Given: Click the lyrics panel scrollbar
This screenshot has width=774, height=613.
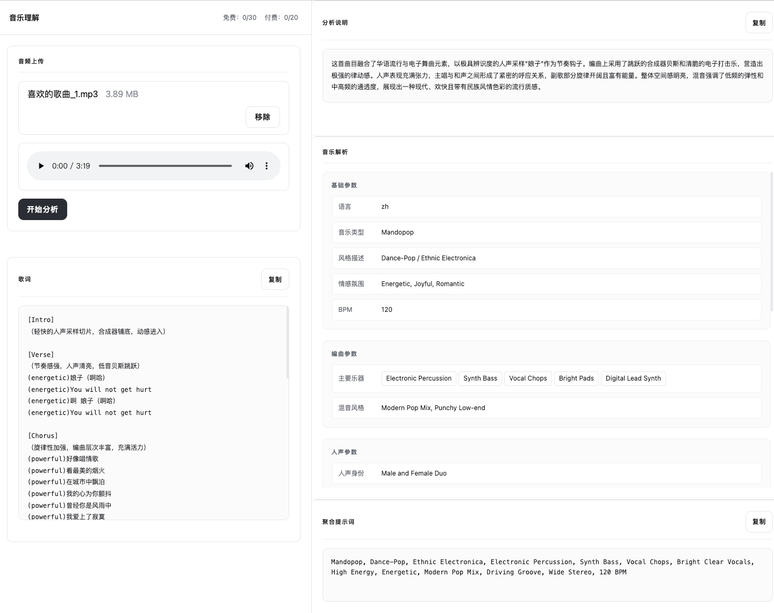Looking at the screenshot, I should tap(288, 344).
